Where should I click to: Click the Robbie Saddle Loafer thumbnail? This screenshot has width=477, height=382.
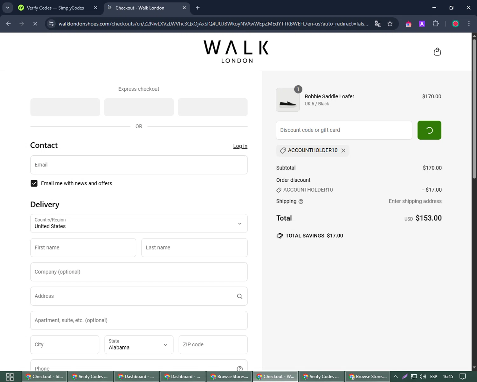pyautogui.click(x=288, y=100)
